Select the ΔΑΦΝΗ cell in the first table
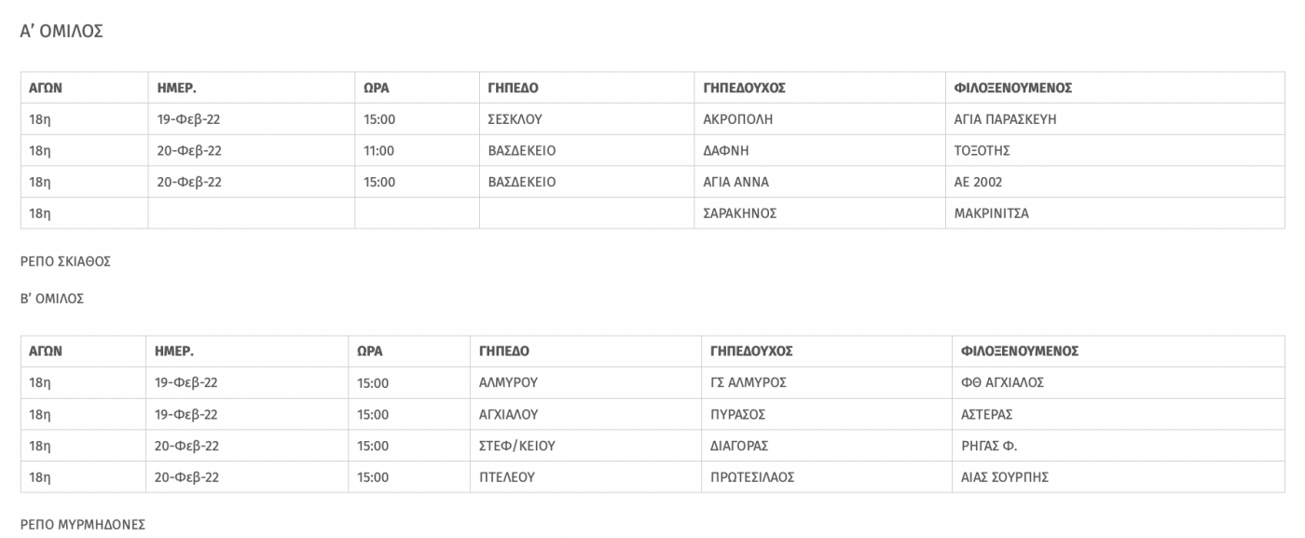Image resolution: width=1305 pixels, height=538 pixels. (x=819, y=151)
